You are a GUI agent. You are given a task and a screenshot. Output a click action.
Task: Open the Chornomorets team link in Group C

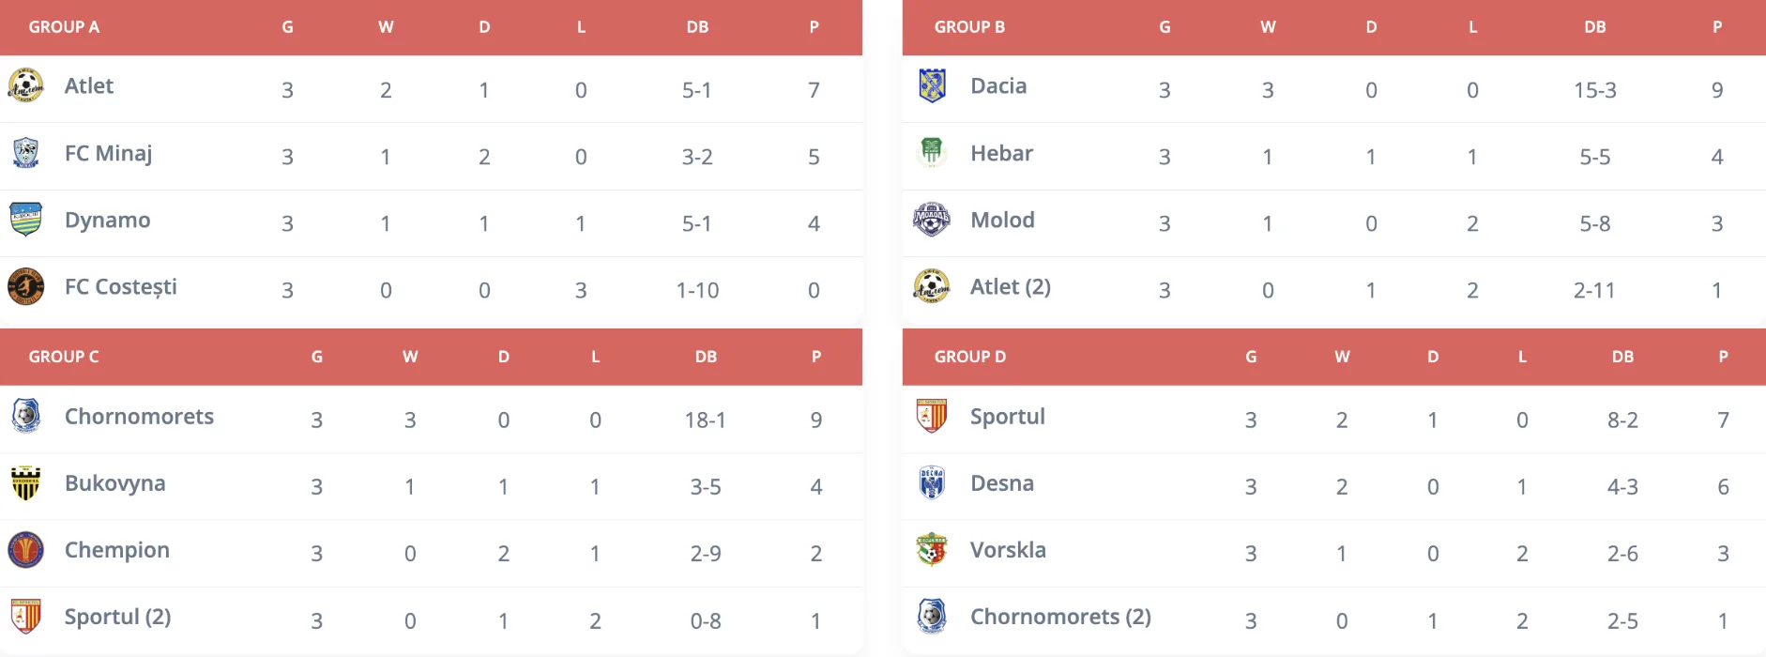(139, 417)
